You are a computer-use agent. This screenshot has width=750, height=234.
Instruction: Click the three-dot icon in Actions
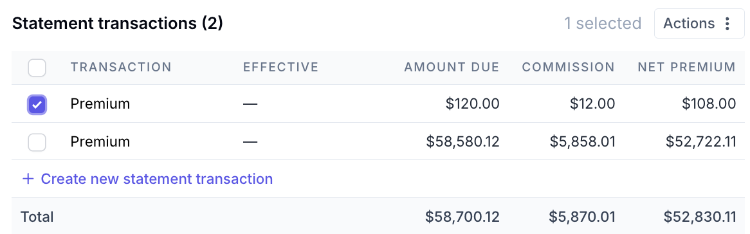(727, 23)
